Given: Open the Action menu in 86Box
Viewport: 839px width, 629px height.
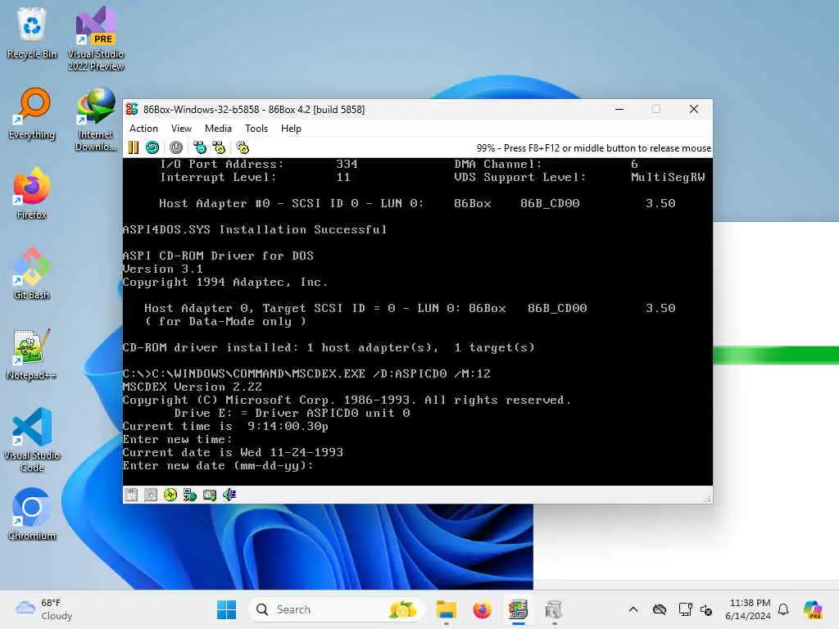Looking at the screenshot, I should 143,129.
